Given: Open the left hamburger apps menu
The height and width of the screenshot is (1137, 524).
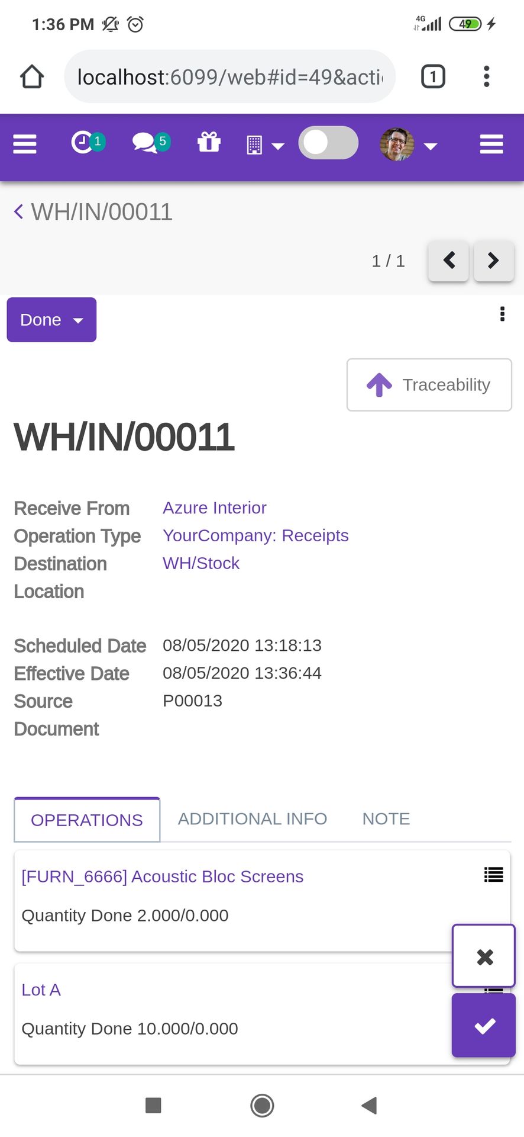Looking at the screenshot, I should click(25, 144).
